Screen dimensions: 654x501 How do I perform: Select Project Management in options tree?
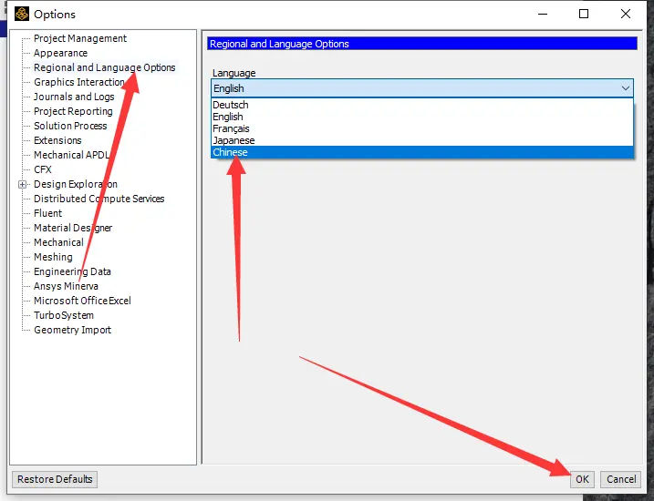pyautogui.click(x=80, y=38)
